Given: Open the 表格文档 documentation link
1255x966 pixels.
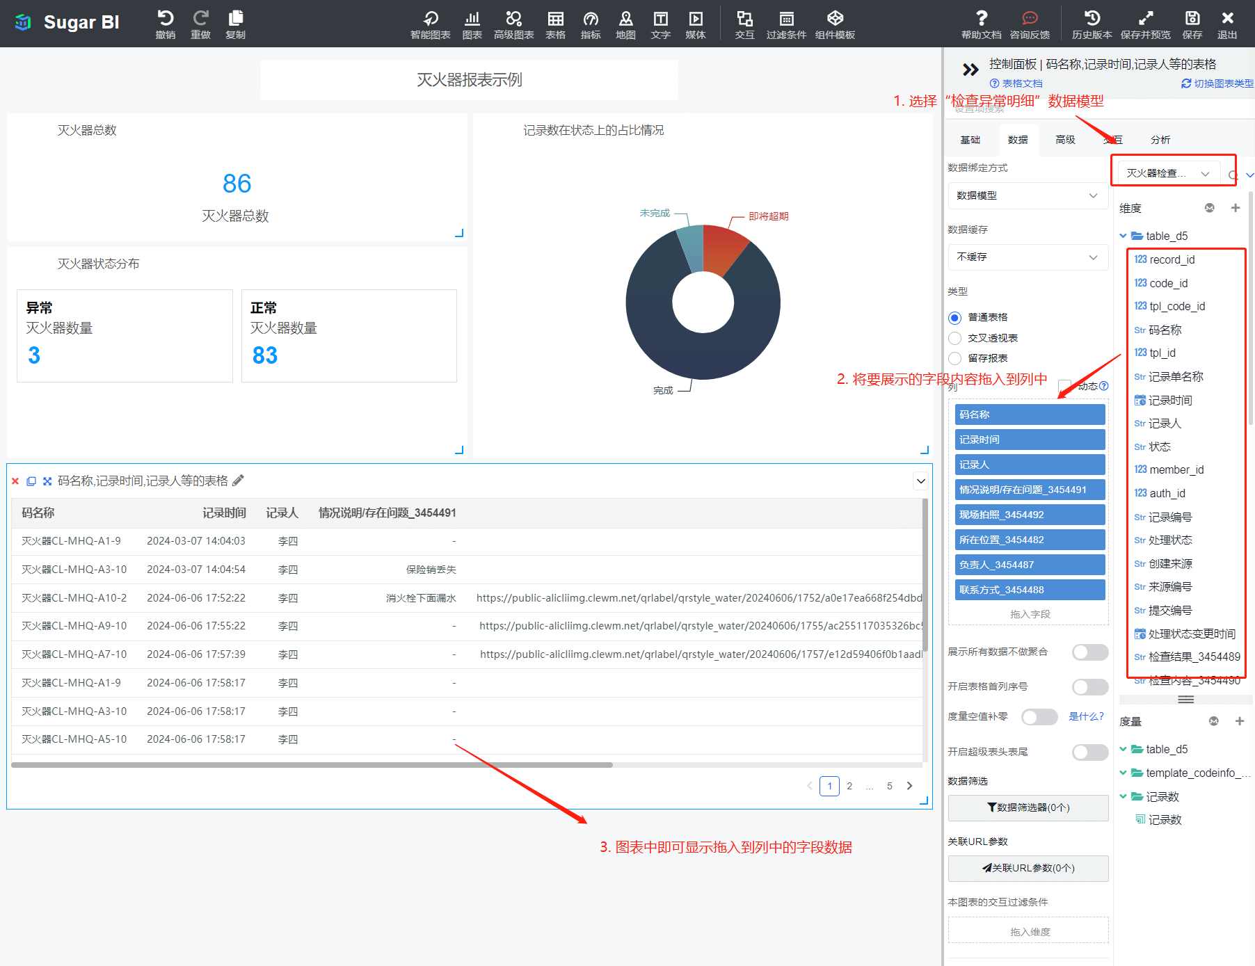Looking at the screenshot, I should [x=1016, y=83].
